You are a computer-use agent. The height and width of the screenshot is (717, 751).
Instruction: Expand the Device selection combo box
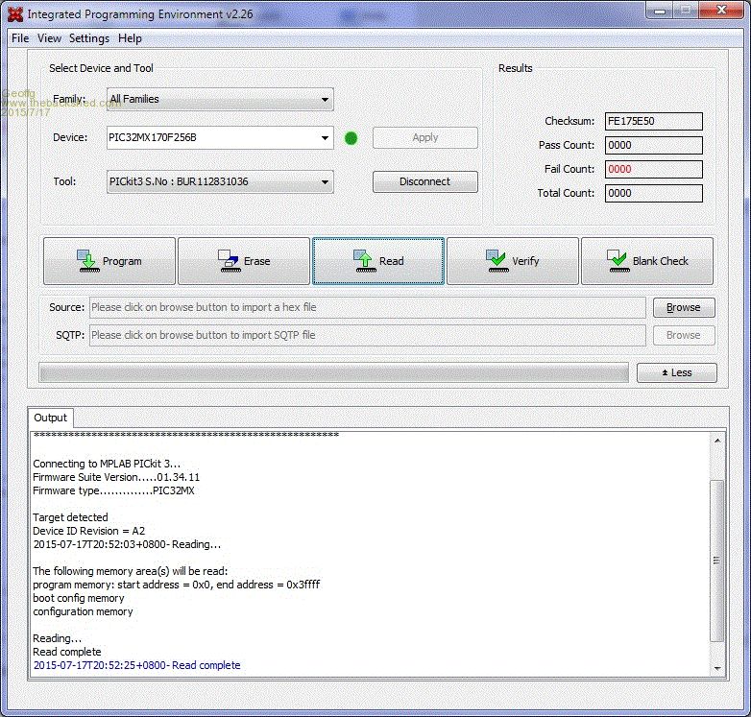coord(326,138)
